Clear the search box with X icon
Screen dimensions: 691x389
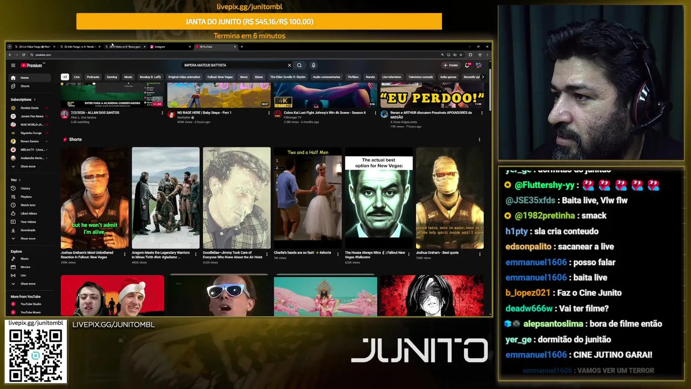289,65
